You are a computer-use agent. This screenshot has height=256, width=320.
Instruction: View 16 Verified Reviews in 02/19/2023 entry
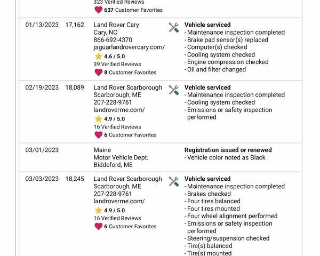(x=117, y=127)
